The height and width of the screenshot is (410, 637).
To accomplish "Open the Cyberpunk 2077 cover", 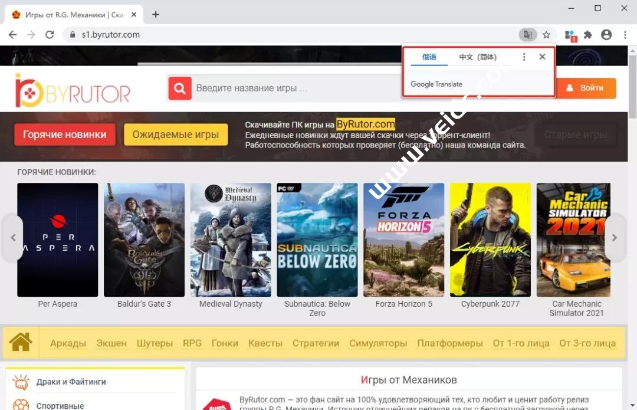I will (x=490, y=240).
